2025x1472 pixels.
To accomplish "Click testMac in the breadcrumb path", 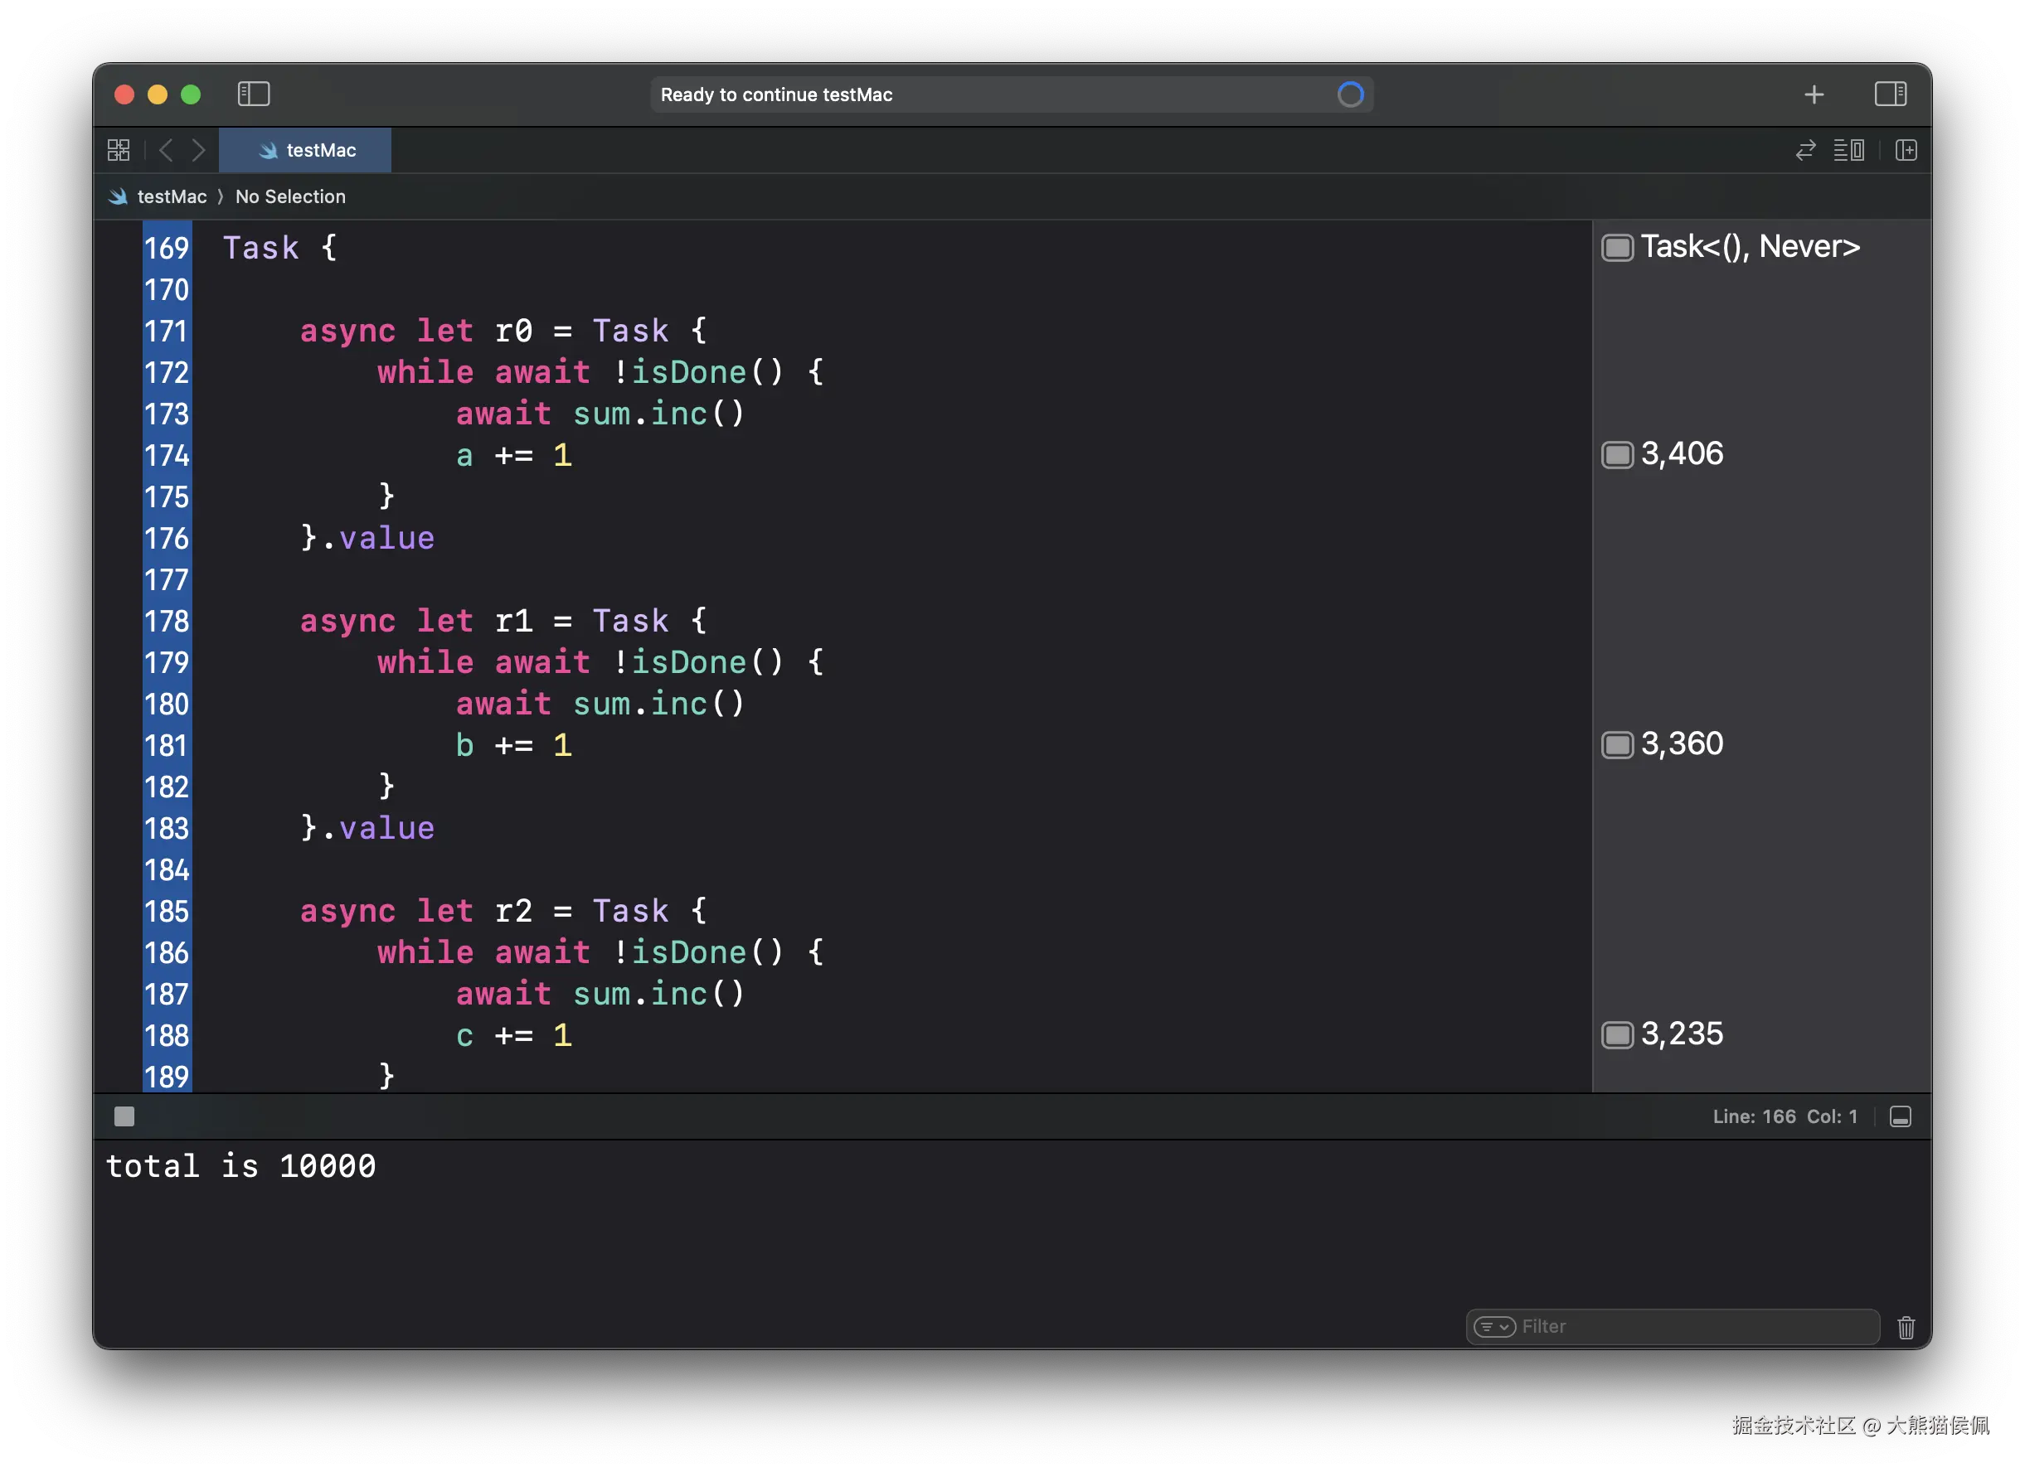I will coord(172,196).
